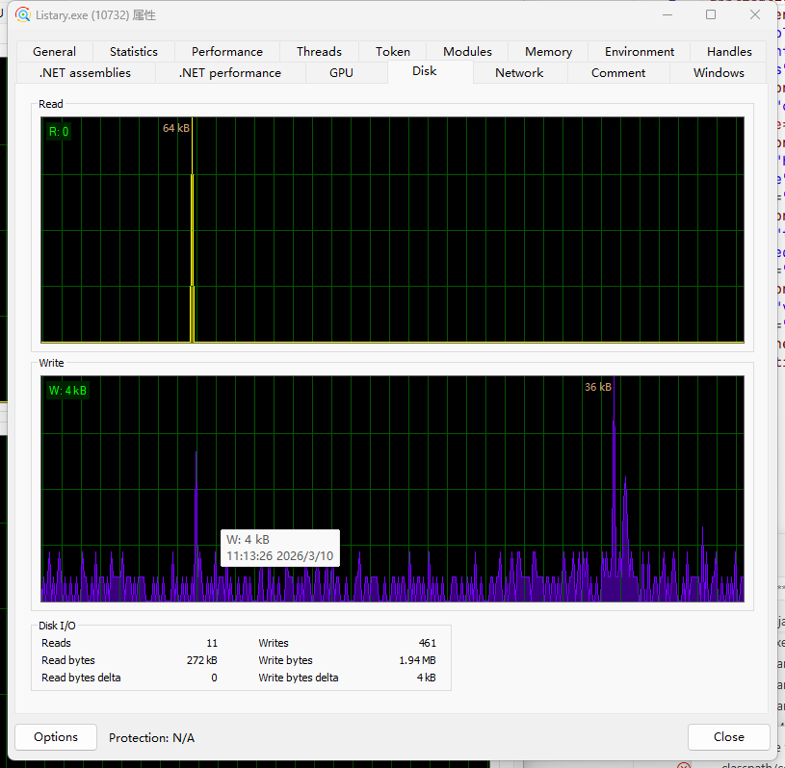Open the Network tab
Screen dimensions: 785x768
click(519, 73)
